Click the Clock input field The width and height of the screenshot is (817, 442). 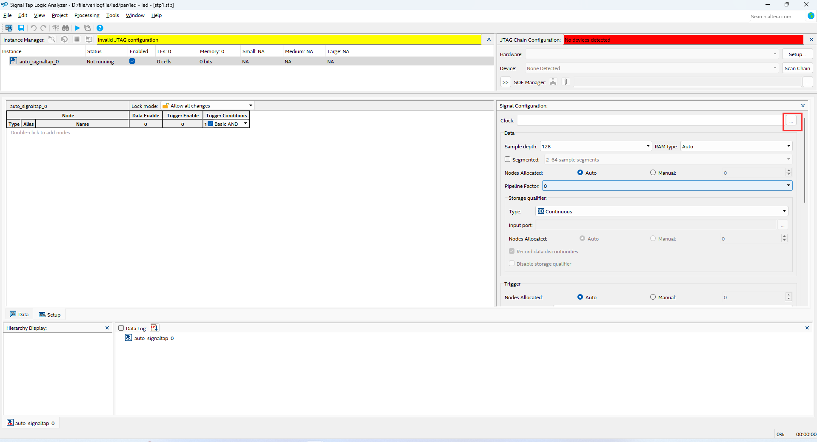[x=651, y=121]
